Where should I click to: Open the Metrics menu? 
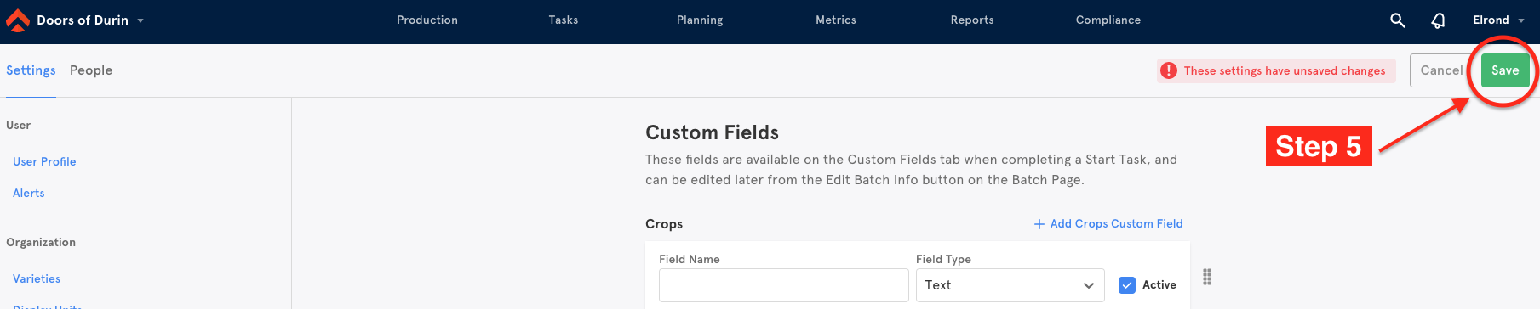(836, 20)
